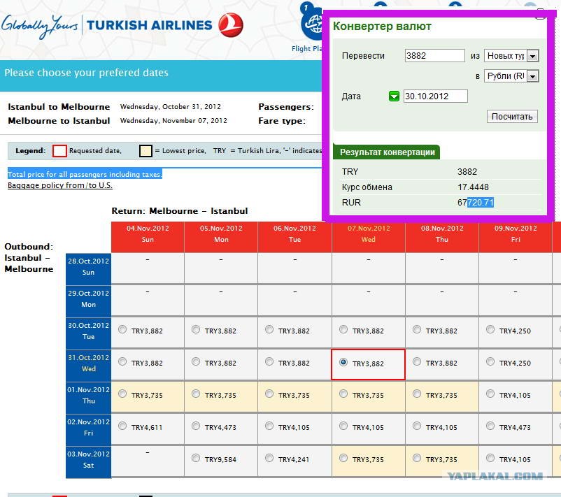
Task: Click the 01.Nov.2012 Thu row header
Action: tap(88, 397)
